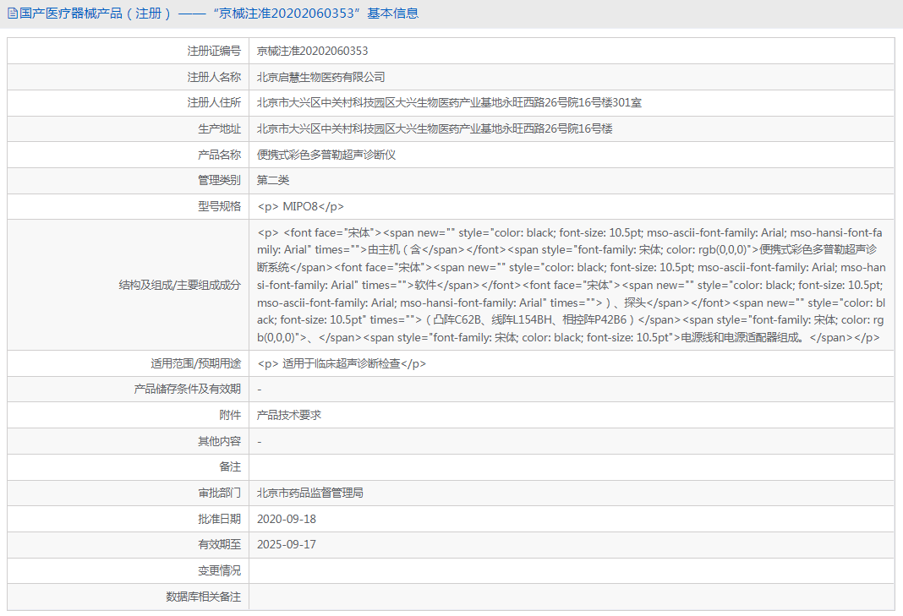Click the 批准日期 label

[220, 520]
